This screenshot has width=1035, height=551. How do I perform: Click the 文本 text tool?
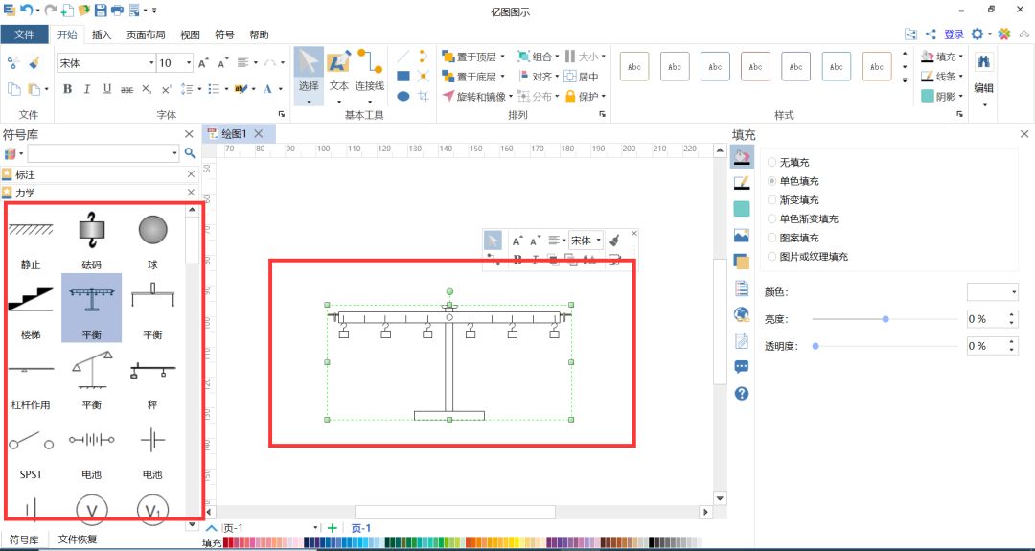(x=338, y=72)
